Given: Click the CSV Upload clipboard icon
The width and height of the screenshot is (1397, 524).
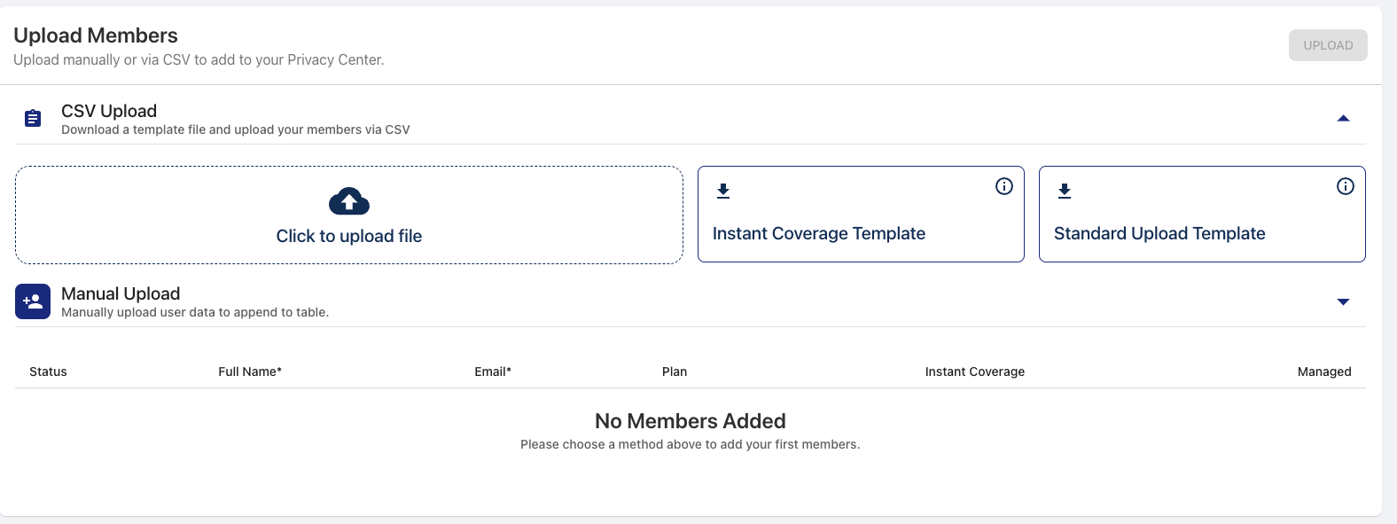Looking at the screenshot, I should [x=33, y=118].
